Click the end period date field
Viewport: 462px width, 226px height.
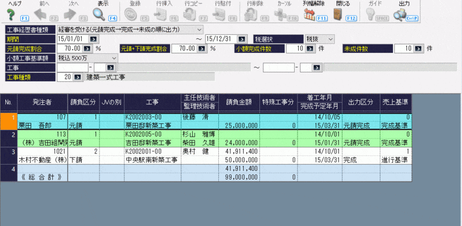[x=222, y=39]
